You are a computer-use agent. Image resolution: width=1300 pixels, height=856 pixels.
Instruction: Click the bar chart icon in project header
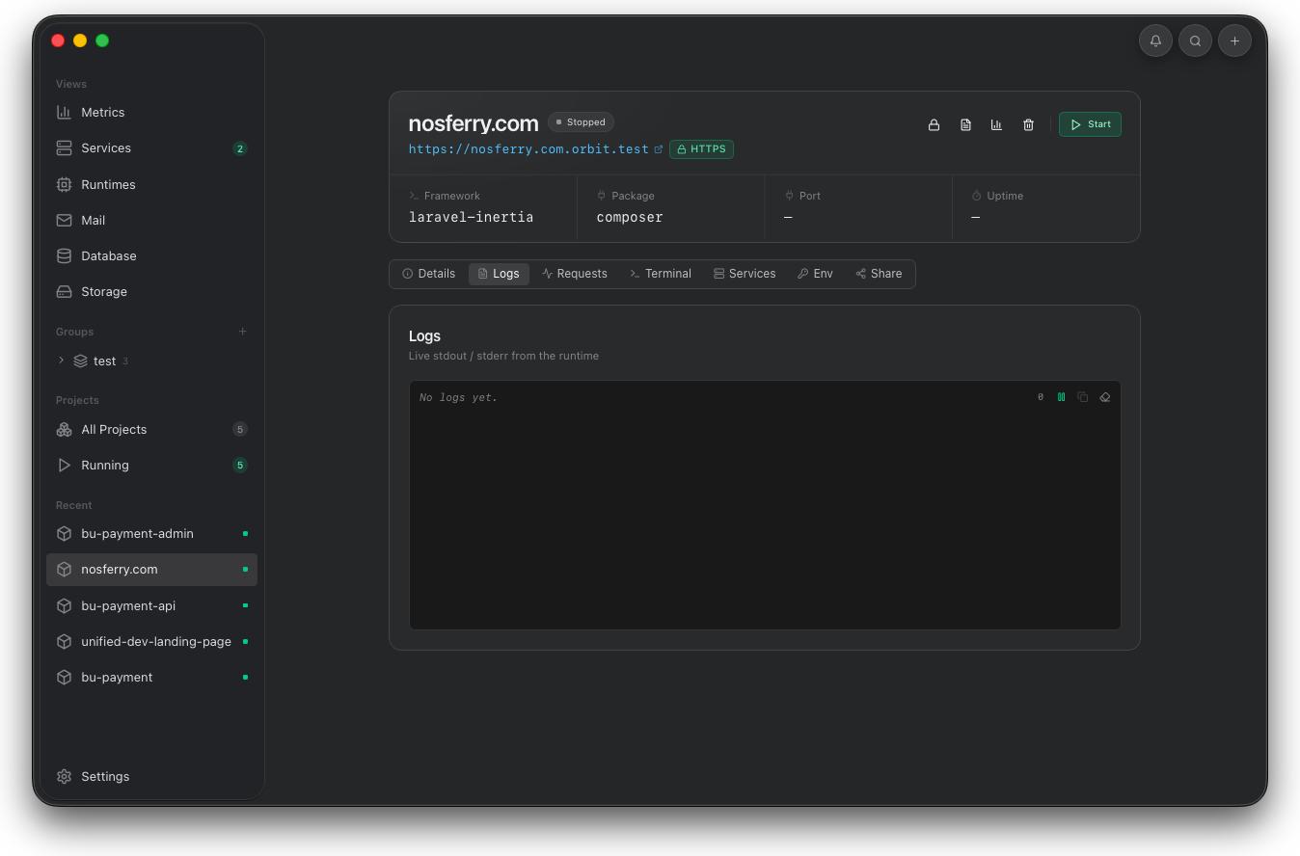(996, 124)
